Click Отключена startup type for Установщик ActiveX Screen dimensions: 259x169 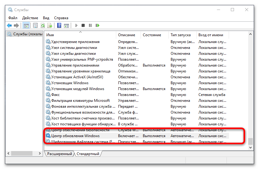(180, 77)
